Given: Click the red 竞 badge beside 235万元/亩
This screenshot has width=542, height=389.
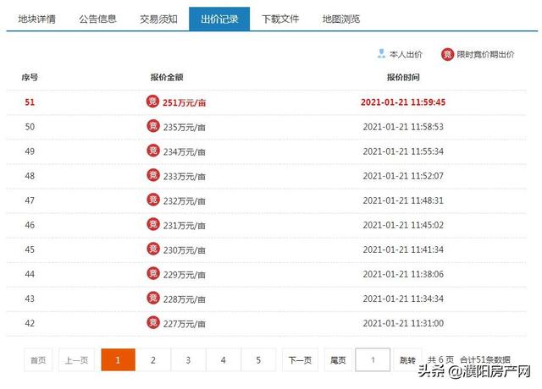Looking at the screenshot, I should click(x=152, y=126).
